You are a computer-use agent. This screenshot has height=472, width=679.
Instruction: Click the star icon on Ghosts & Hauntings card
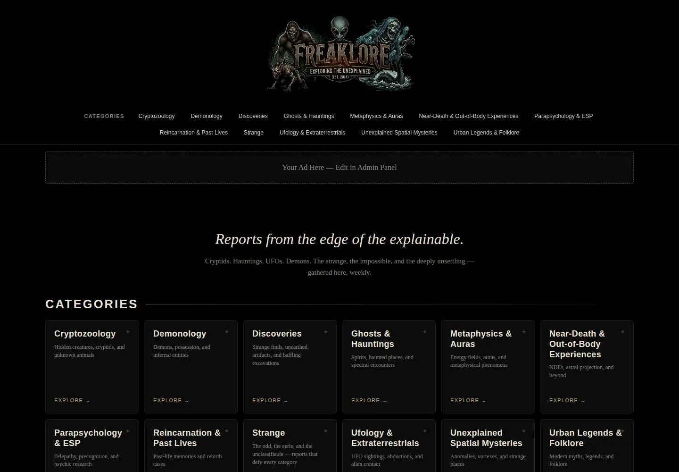pyautogui.click(x=425, y=332)
